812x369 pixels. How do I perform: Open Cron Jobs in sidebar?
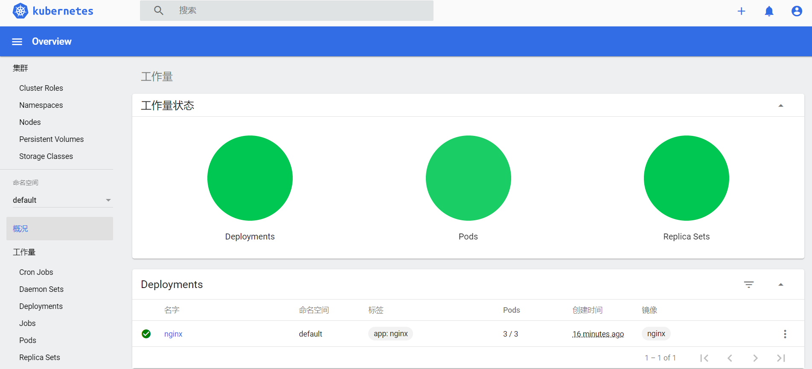(x=36, y=272)
